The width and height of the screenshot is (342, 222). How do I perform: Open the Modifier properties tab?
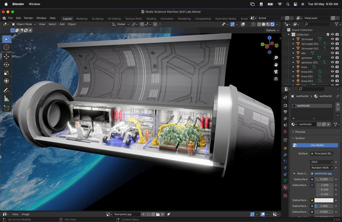285,155
